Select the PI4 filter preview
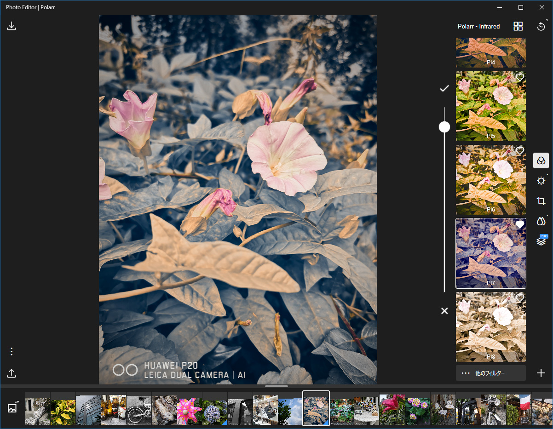 491,52
